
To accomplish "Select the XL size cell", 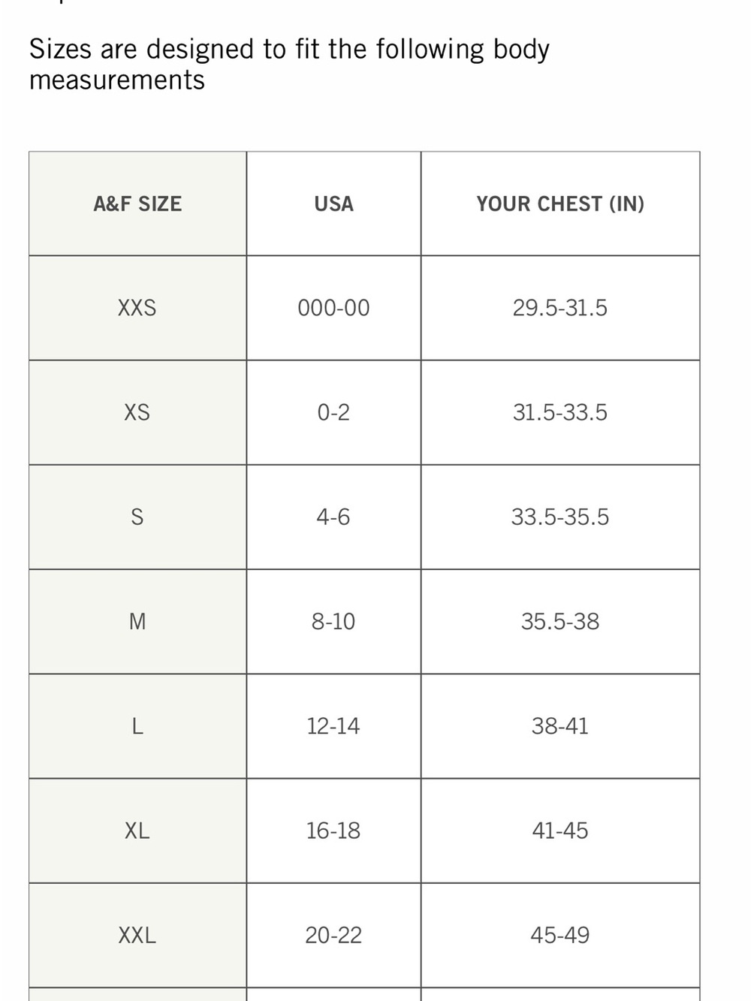I will coord(137,831).
